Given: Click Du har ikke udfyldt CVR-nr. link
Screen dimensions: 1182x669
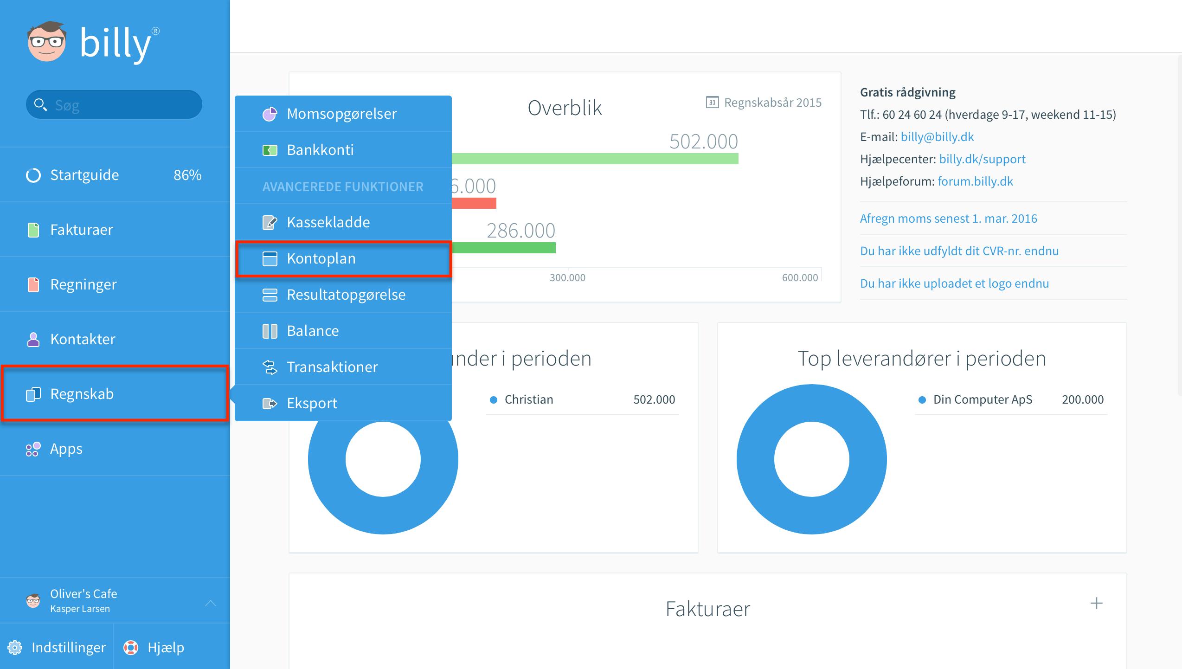Looking at the screenshot, I should coord(959,251).
